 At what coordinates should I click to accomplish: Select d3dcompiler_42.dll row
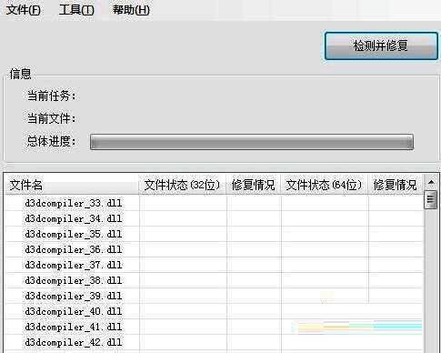click(215, 342)
